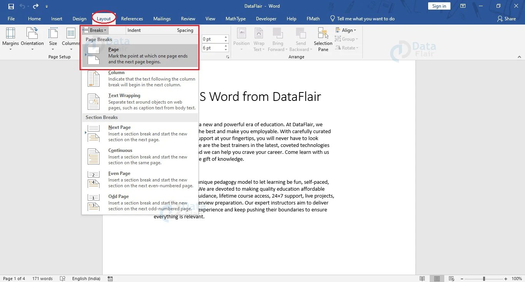525x282 pixels.
Task: Open the FMath tab
Action: (x=313, y=19)
